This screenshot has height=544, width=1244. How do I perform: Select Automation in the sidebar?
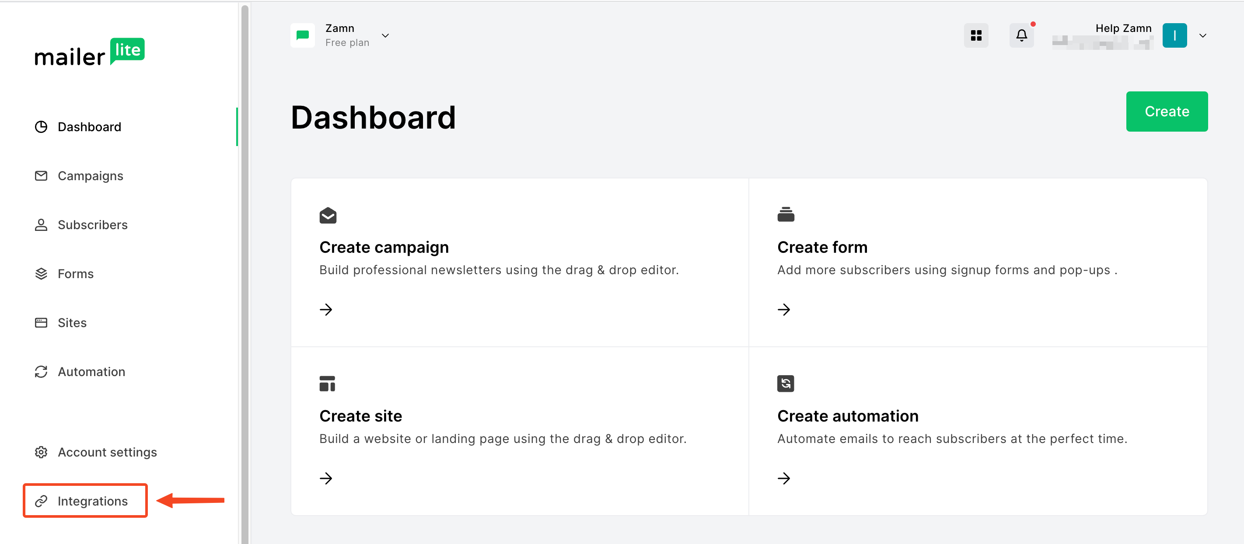(91, 372)
